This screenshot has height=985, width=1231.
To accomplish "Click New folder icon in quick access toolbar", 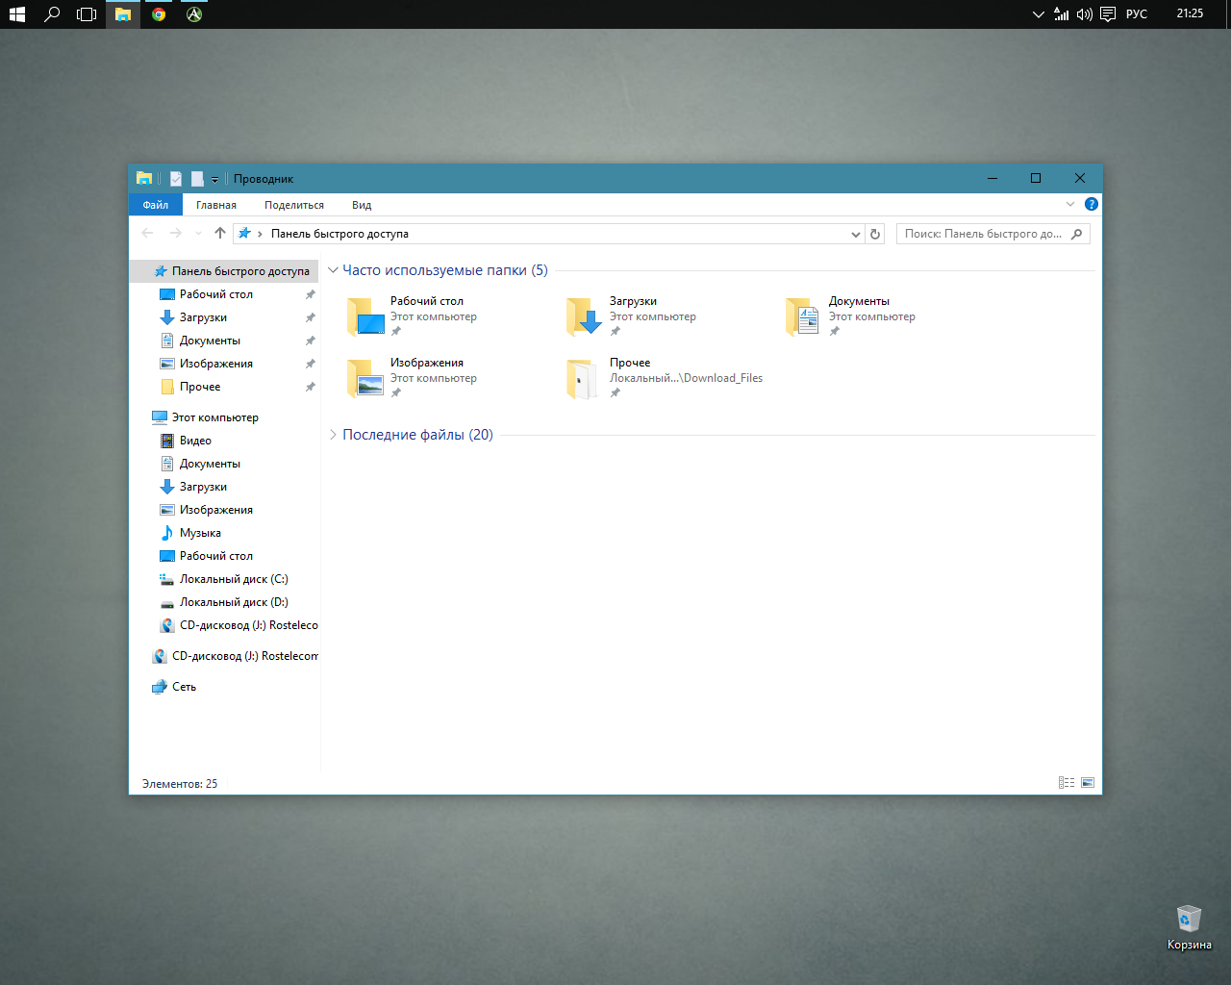I will [197, 179].
